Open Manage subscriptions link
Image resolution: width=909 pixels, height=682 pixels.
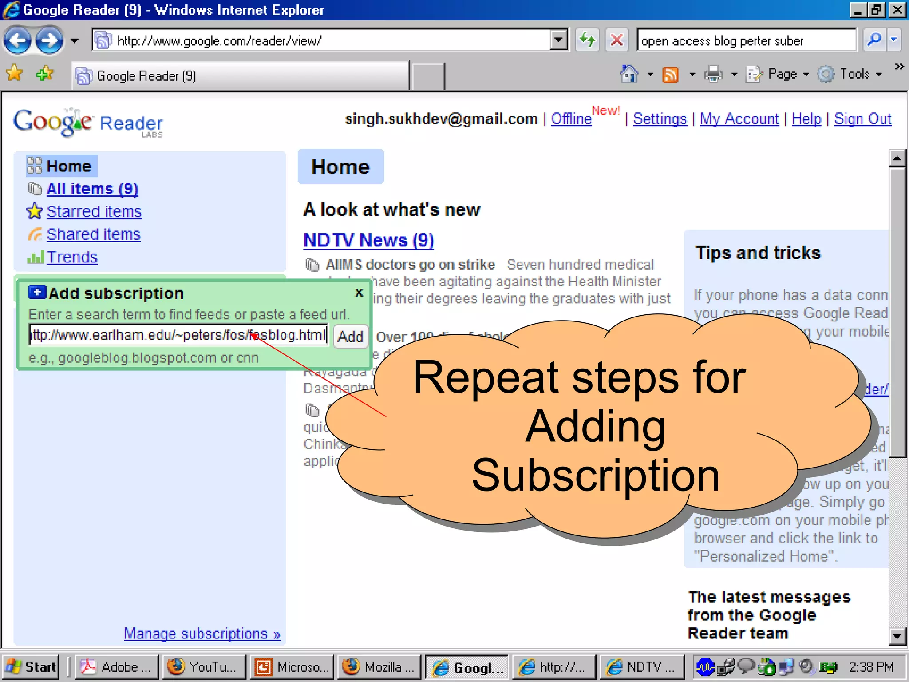click(x=202, y=634)
